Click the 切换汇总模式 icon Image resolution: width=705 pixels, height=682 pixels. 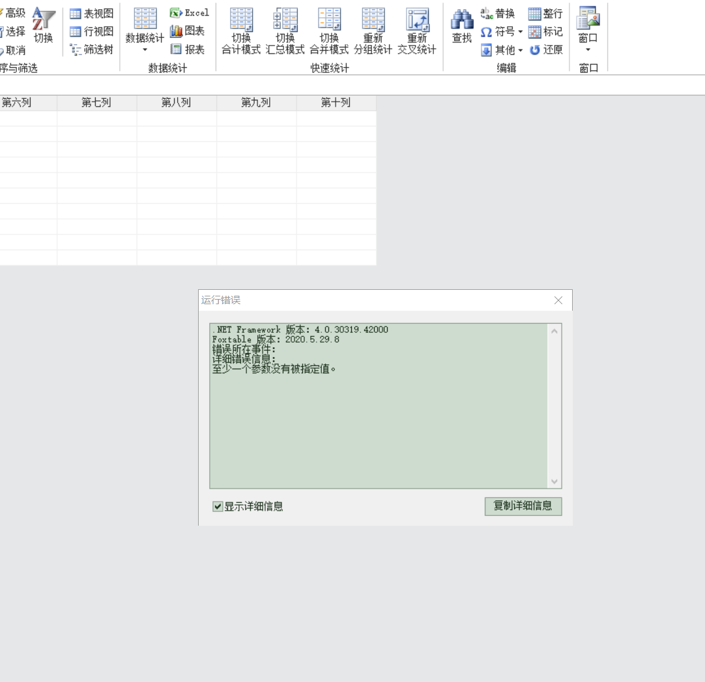[285, 21]
